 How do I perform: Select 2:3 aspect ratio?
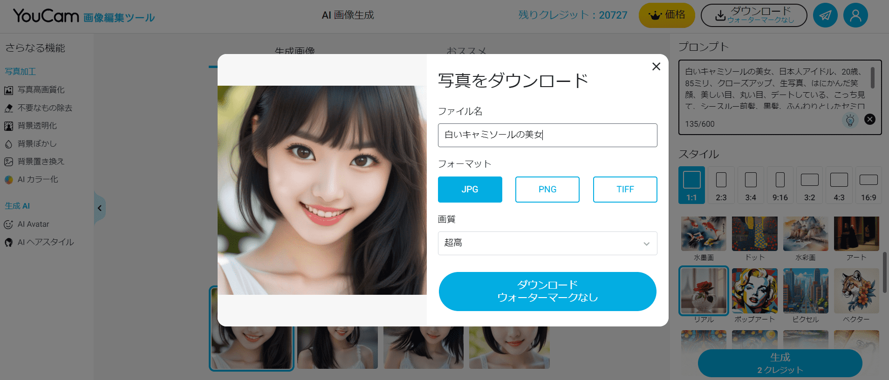[x=721, y=185]
